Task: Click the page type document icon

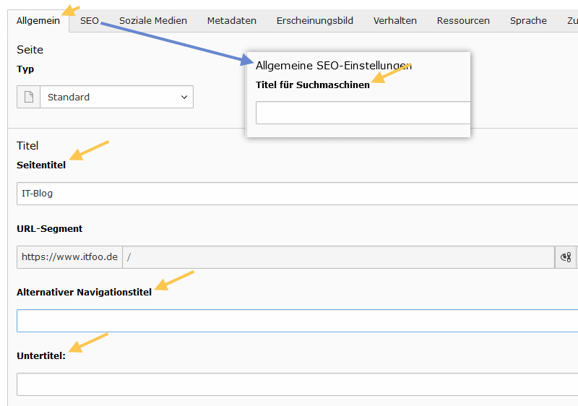Action: click(x=28, y=97)
